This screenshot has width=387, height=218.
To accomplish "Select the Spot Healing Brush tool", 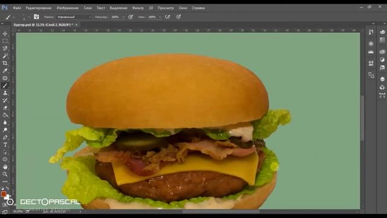I will tap(5, 78).
